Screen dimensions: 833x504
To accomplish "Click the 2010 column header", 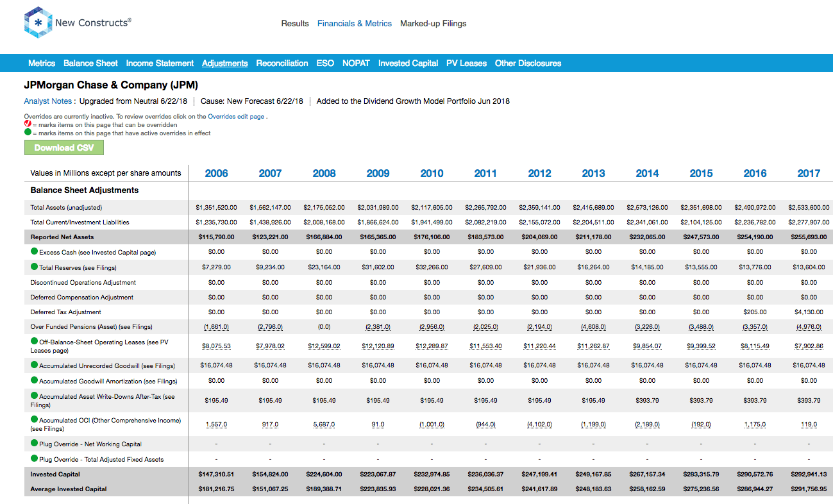I will click(432, 173).
